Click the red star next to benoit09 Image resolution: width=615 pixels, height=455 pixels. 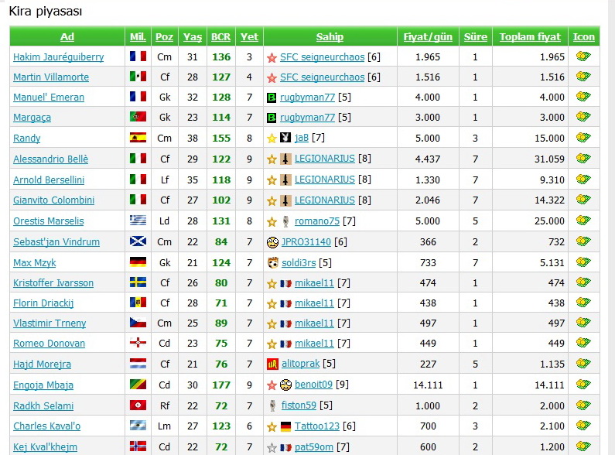272,385
